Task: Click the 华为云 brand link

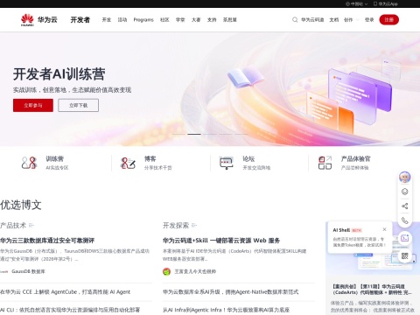Action: point(47,19)
